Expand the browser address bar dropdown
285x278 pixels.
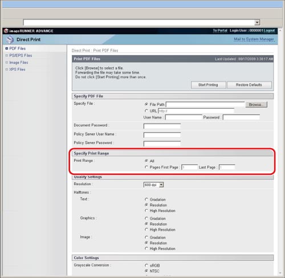[257, 22]
